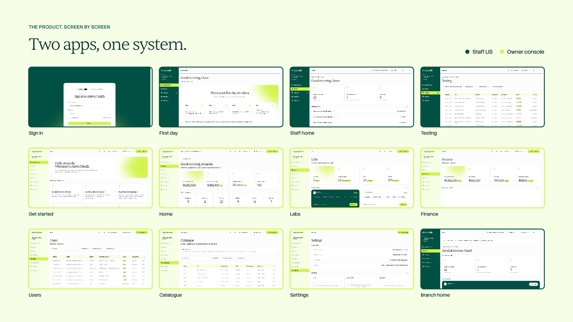Click highlighted Settings sidebar item in Settings thumbnail
The width and height of the screenshot is (573, 322).
(300, 270)
